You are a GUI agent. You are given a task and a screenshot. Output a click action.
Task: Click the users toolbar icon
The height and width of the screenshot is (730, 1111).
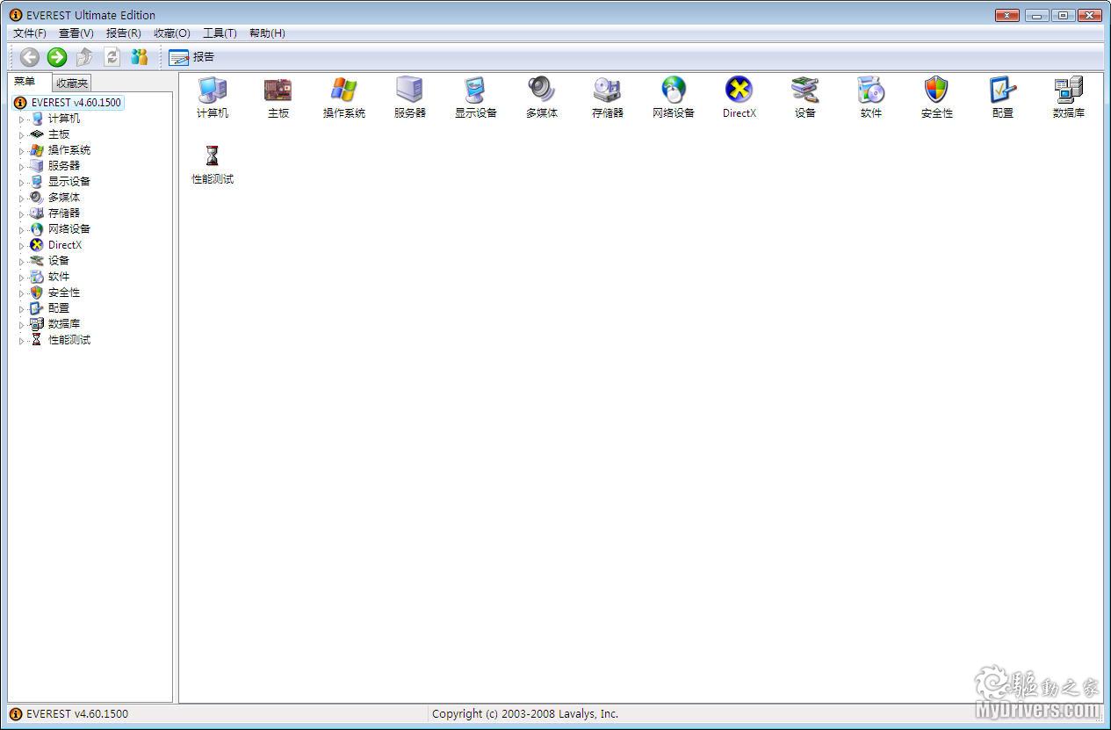tap(140, 57)
